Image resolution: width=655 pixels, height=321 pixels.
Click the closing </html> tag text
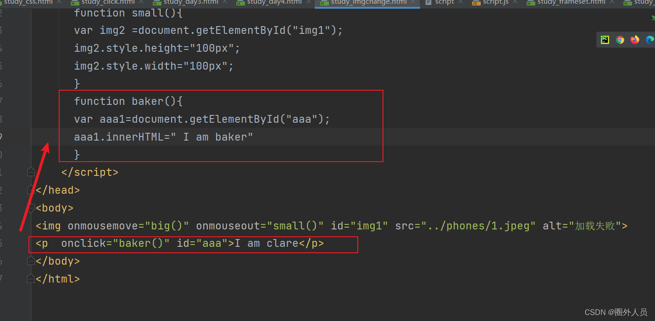click(58, 279)
